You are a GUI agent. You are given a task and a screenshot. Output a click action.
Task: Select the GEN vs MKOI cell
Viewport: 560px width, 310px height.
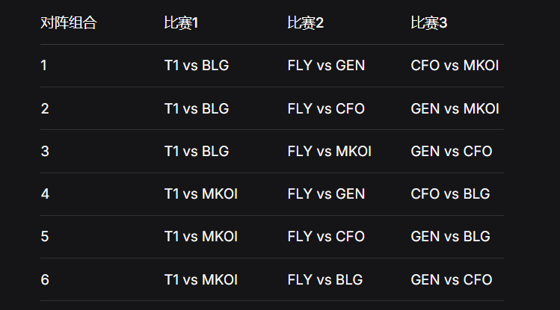point(455,108)
